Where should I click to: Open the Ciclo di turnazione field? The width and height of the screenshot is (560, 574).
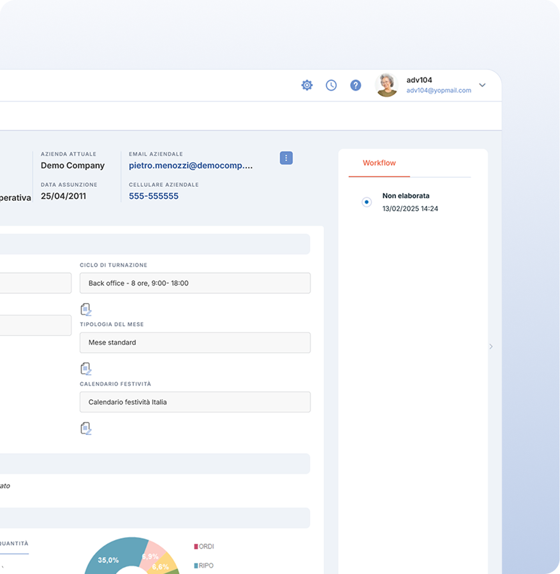click(195, 283)
